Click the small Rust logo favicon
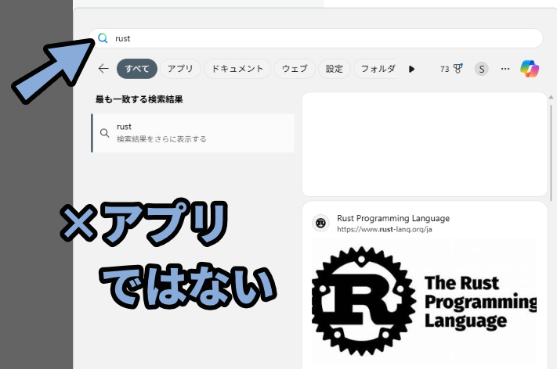This screenshot has height=369, width=557. [320, 224]
